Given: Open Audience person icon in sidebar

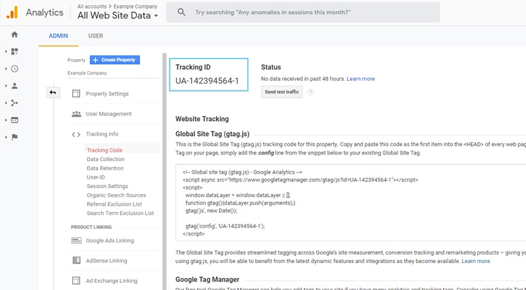Looking at the screenshot, I should pos(14,85).
